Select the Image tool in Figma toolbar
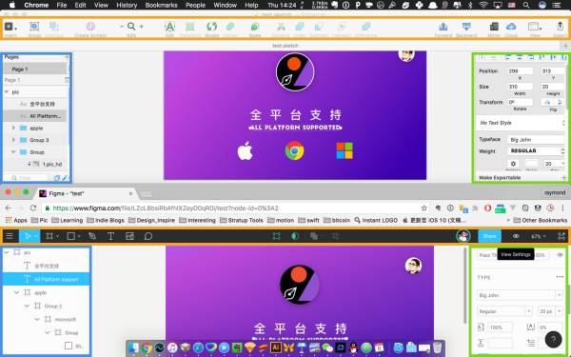The width and height of the screenshot is (571, 357). point(129,236)
